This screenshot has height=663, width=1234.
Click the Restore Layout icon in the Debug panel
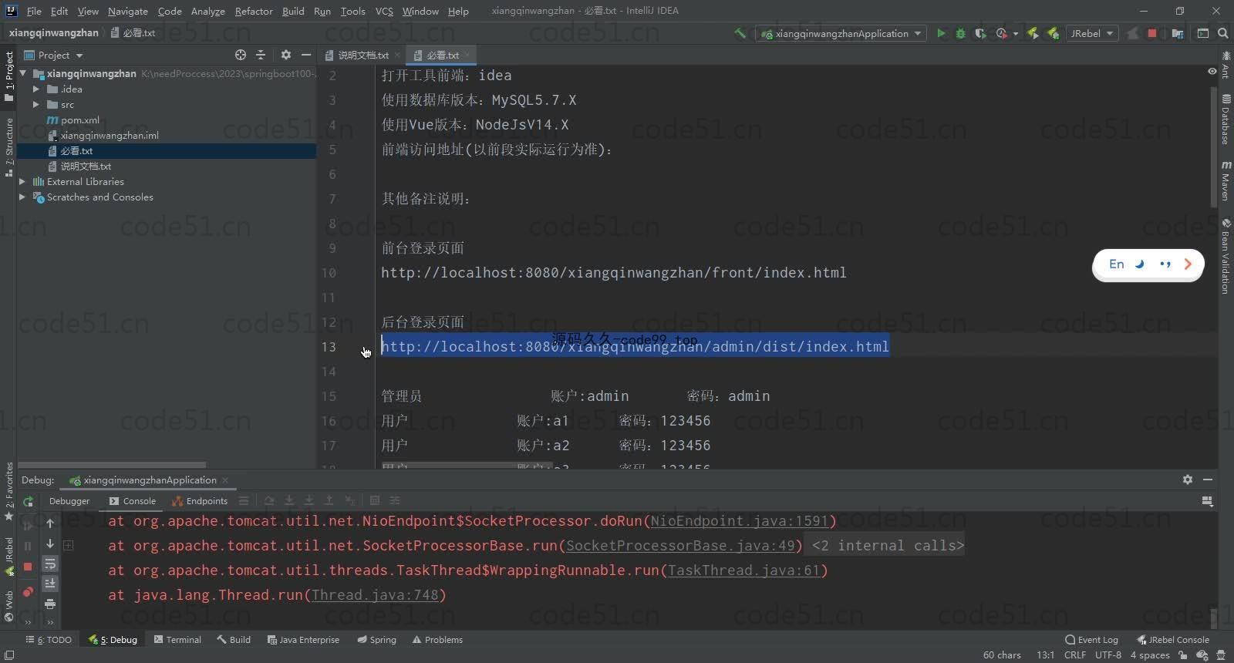1208,501
